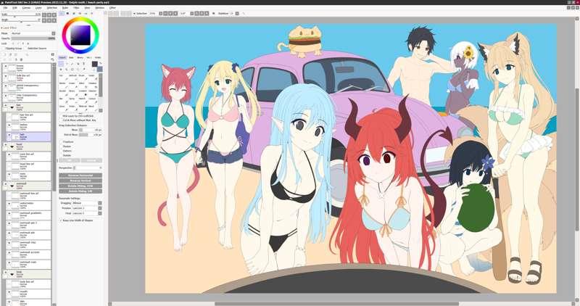The width and height of the screenshot is (580, 306).
Task: Open the File menu
Action: point(5,7)
